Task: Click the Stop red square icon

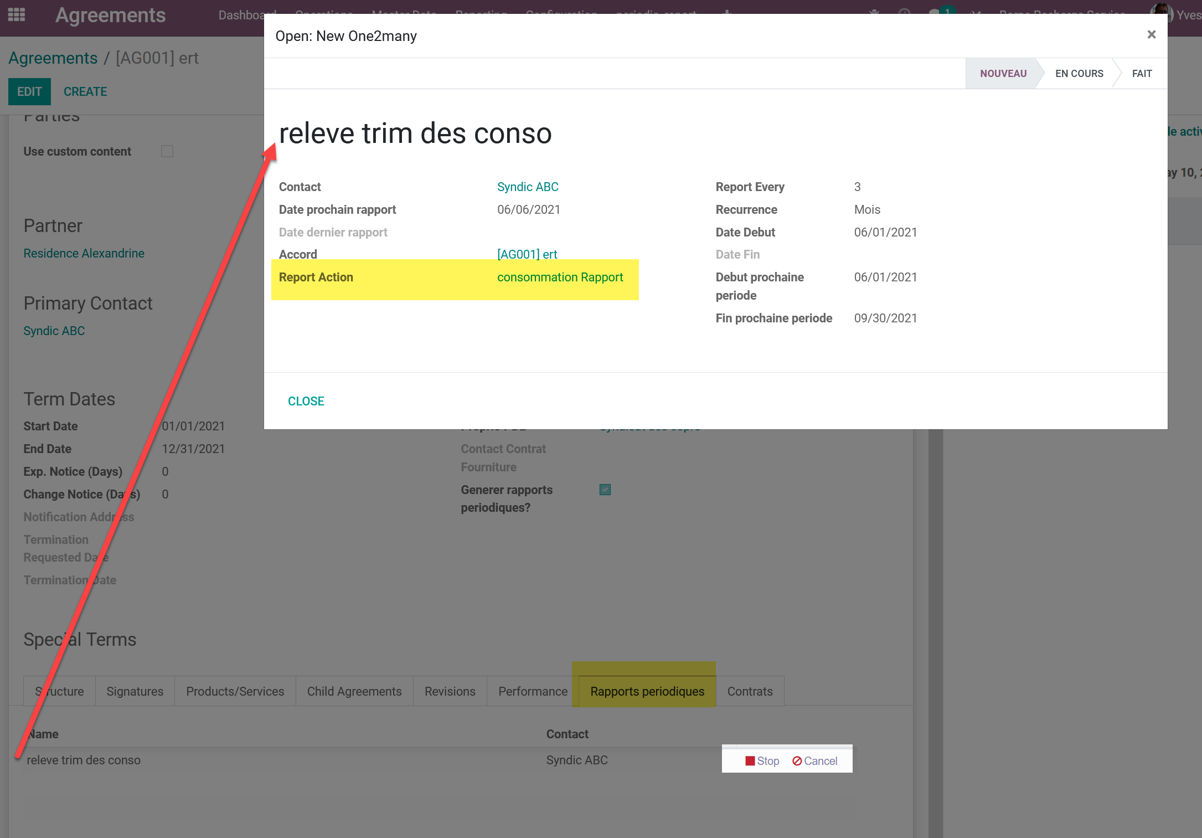Action: [x=750, y=761]
